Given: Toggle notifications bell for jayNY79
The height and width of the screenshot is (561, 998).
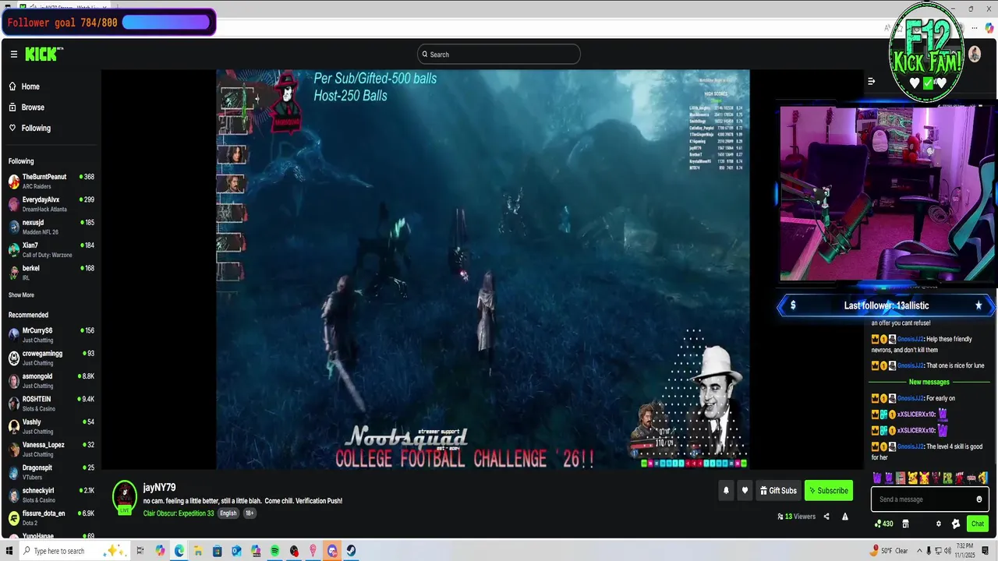Looking at the screenshot, I should pos(726,491).
